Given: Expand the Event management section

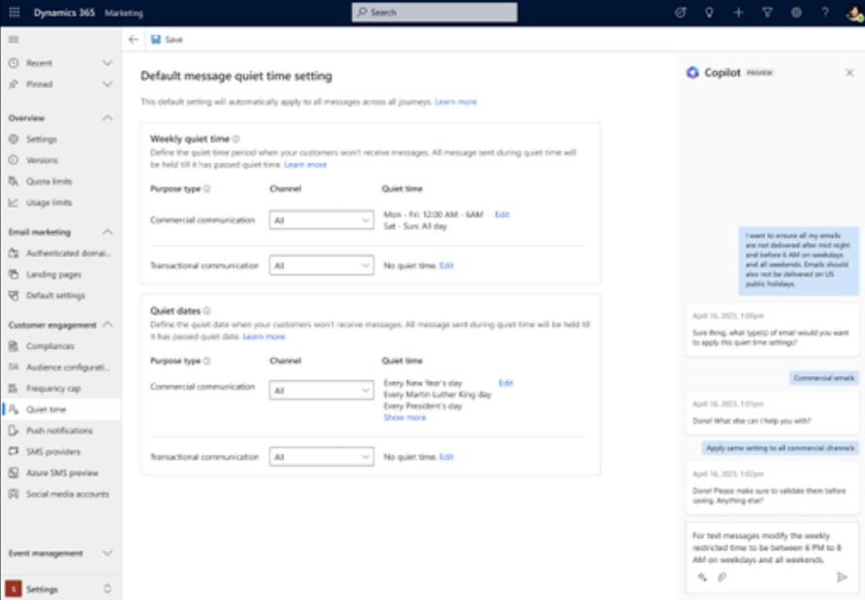Looking at the screenshot, I should click(x=107, y=553).
